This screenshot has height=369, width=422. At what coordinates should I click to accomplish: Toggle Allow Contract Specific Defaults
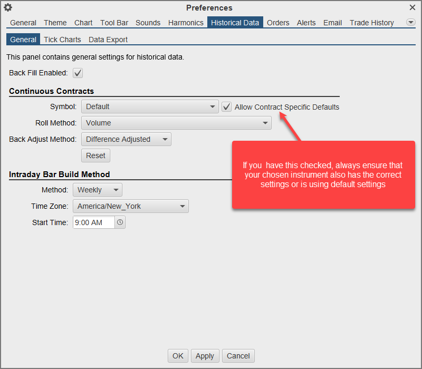tap(226, 106)
